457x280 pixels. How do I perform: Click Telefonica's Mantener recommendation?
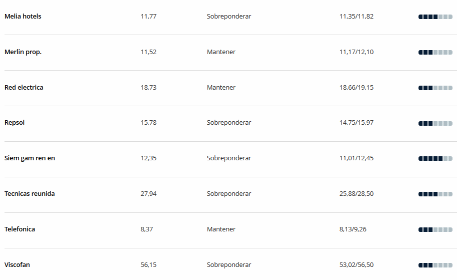221,229
